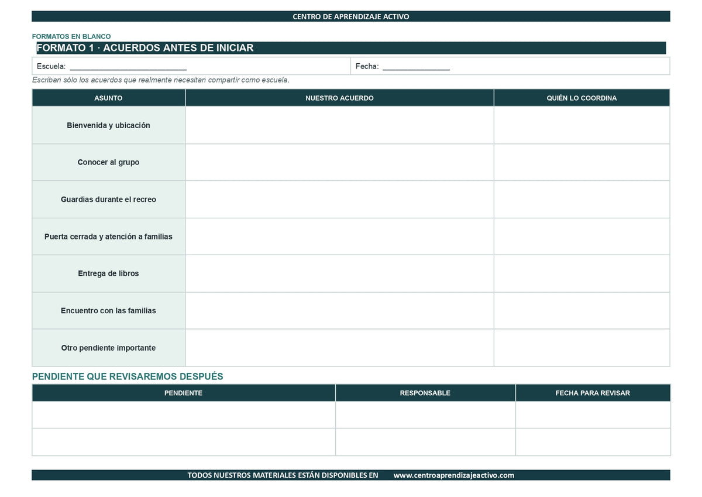Select 'Puerta cerrada y atención a familias' label
This screenshot has width=702, height=497.
point(109,236)
